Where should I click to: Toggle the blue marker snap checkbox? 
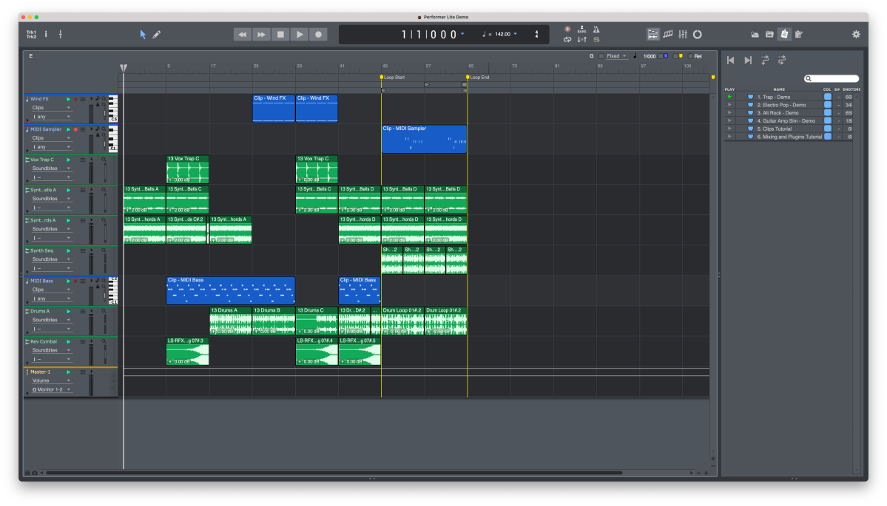click(661, 56)
